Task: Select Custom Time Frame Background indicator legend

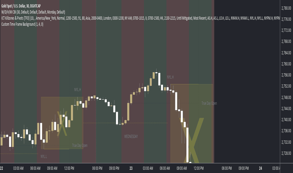Action: tap(22, 24)
